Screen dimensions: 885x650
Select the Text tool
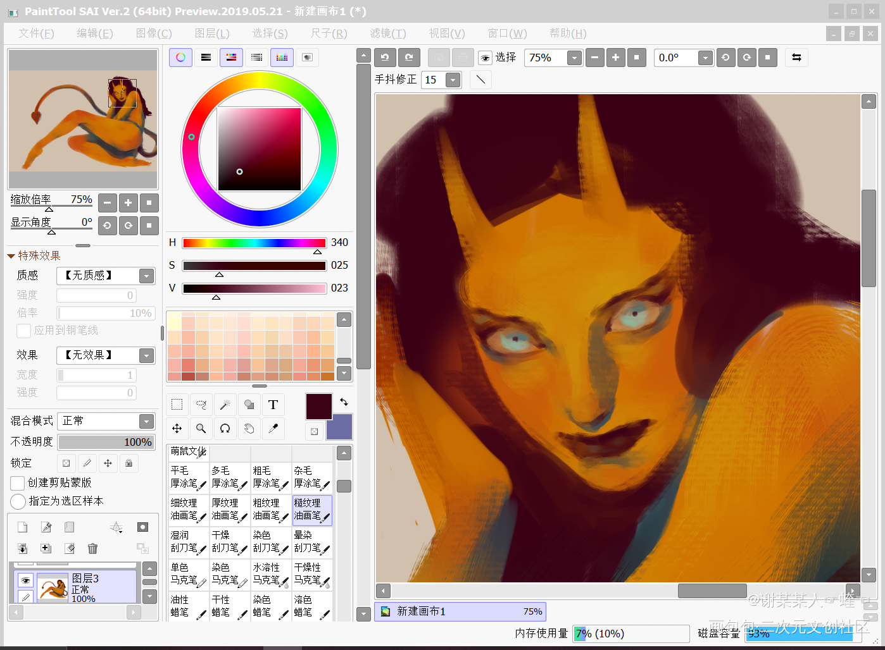273,405
